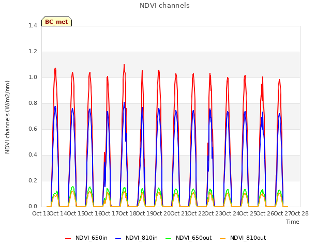Select the NDVI_810out legend entry

click(x=243, y=238)
